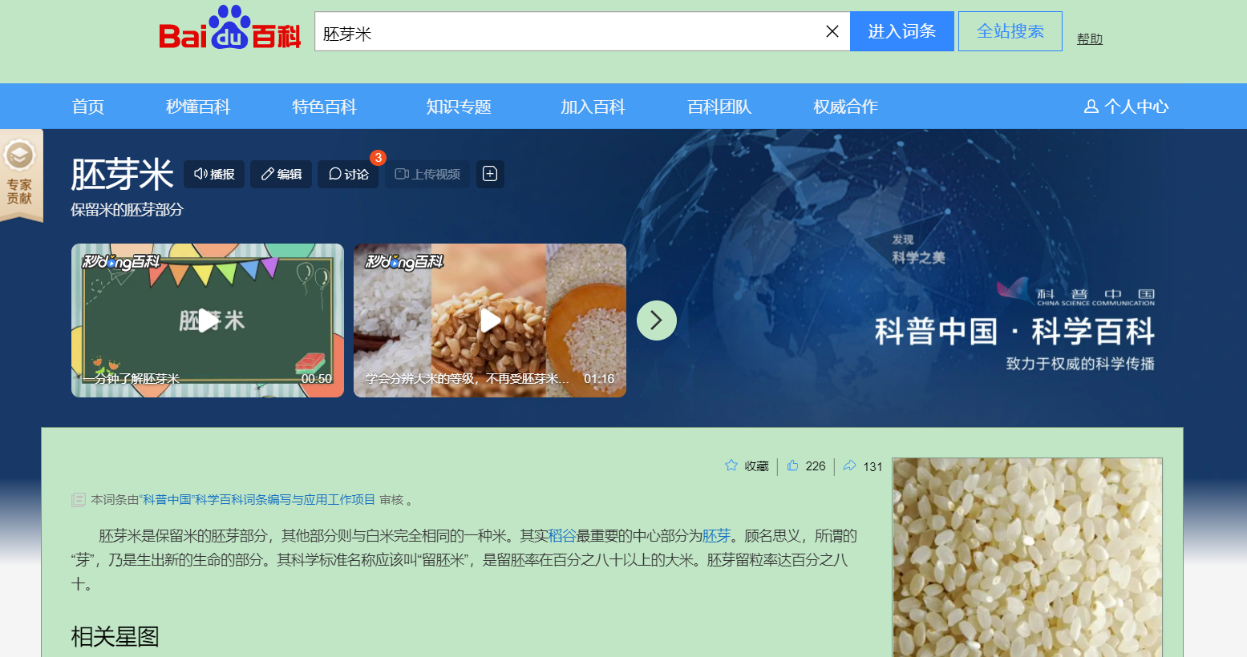Click the 编辑 pencil button
1247x657 pixels.
tap(281, 174)
